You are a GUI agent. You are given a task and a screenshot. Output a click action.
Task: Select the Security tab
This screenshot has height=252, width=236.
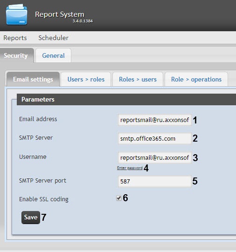click(x=16, y=55)
